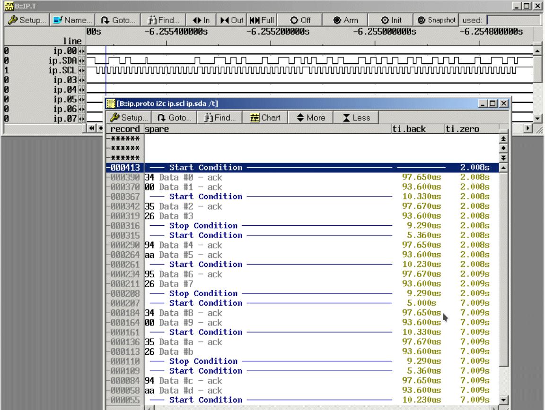Viewport: 545px width, 410px height.
Task: Open Setup in the protocol window
Action: tap(129, 118)
